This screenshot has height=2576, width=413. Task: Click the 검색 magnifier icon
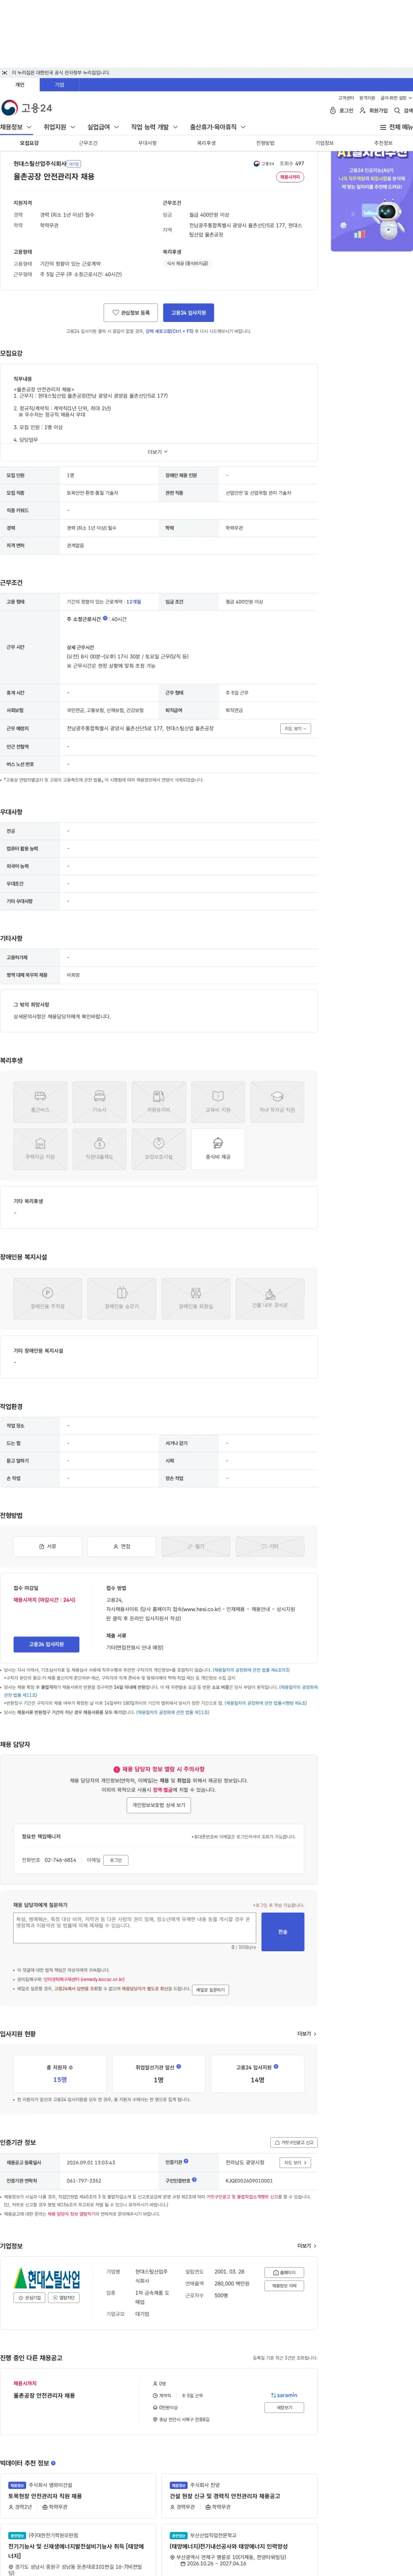click(x=403, y=111)
